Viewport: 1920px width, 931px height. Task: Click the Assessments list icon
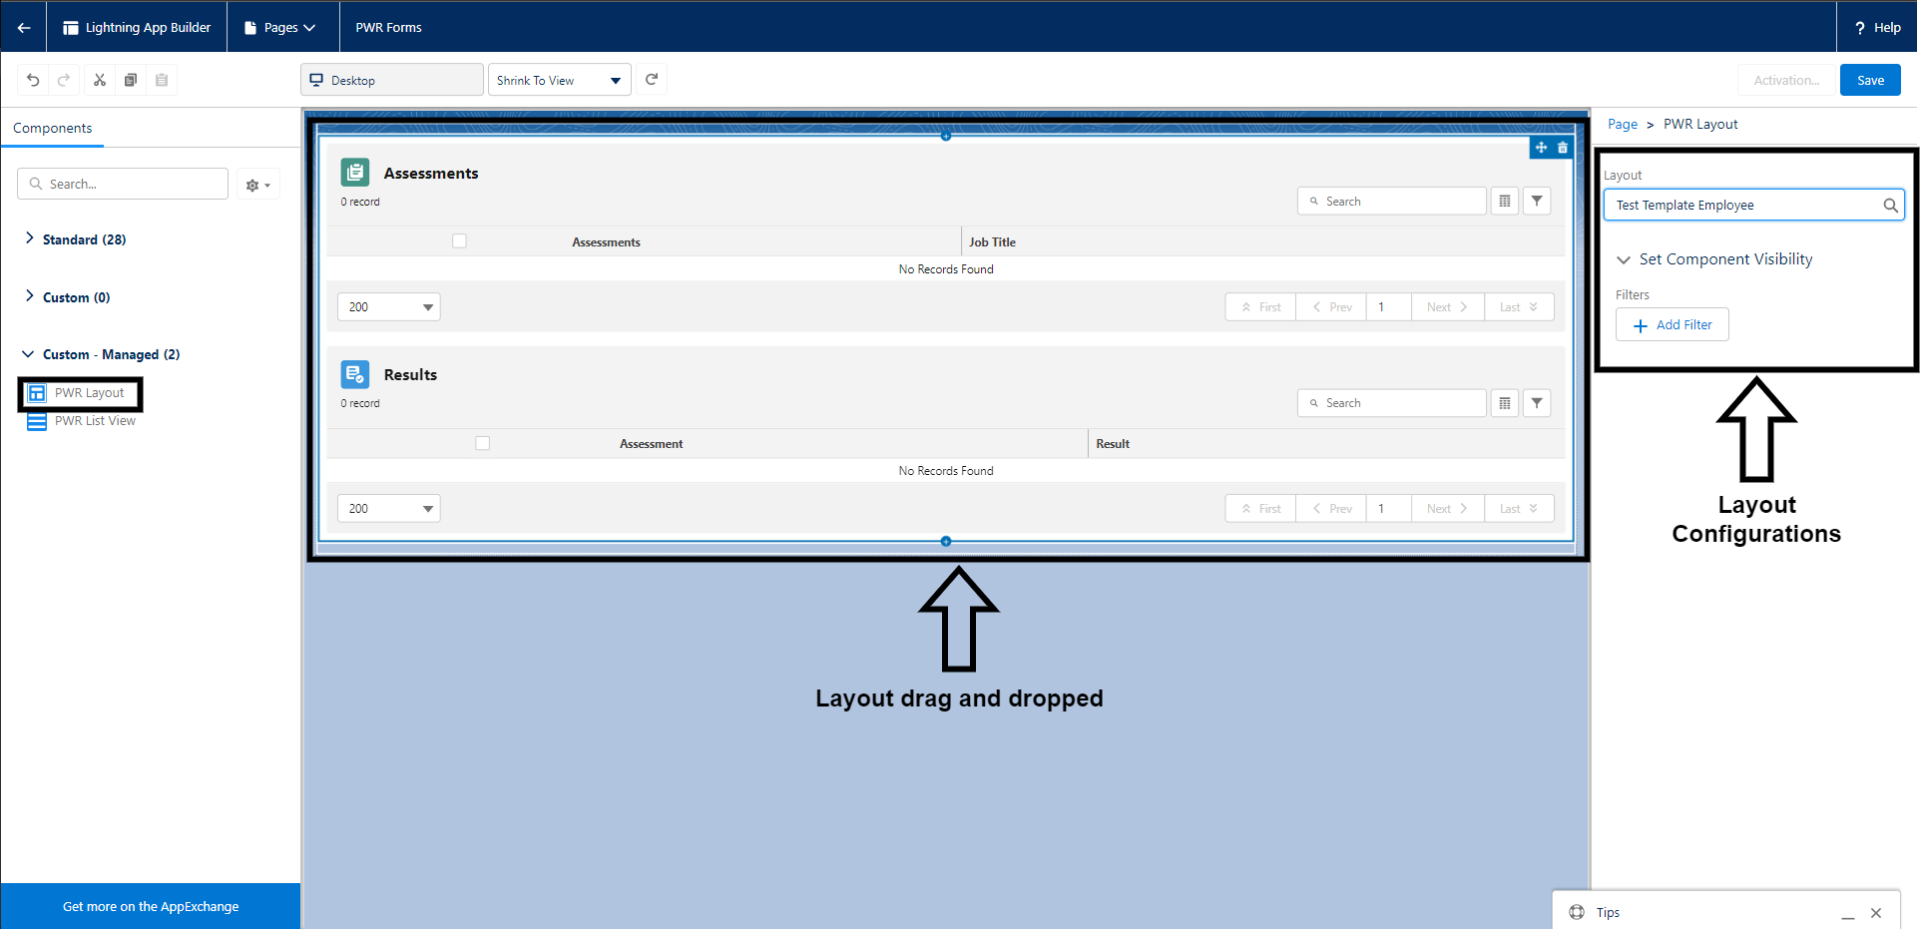[355, 173]
